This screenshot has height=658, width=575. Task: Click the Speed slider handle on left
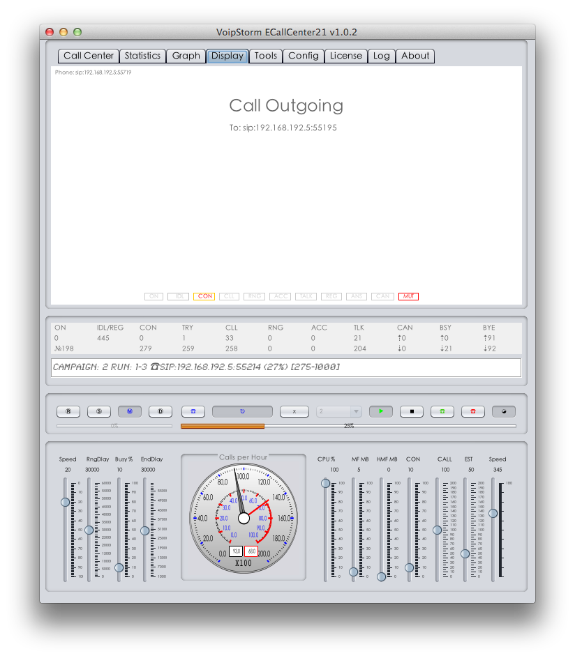66,502
